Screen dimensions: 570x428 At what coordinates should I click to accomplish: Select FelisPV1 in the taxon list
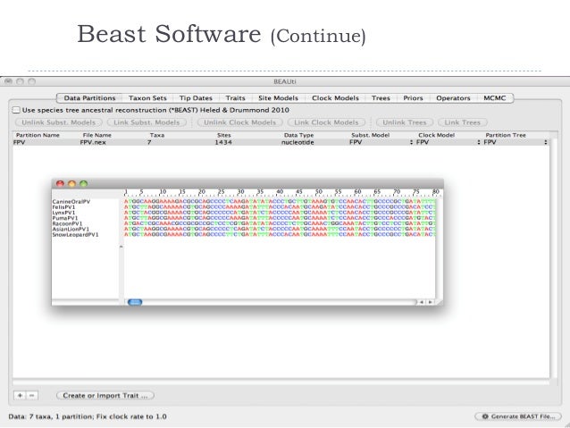[x=63, y=207]
